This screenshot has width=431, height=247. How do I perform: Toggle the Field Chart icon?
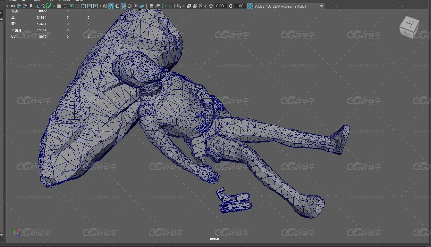coord(83,6)
